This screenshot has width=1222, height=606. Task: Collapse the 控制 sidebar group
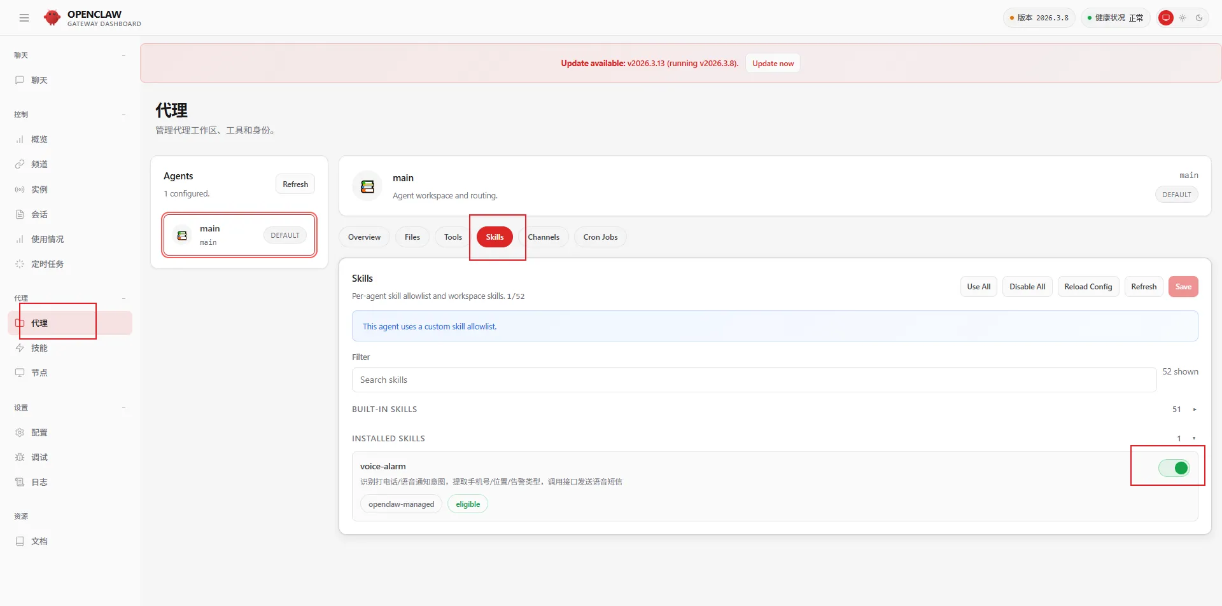pyautogui.click(x=123, y=114)
